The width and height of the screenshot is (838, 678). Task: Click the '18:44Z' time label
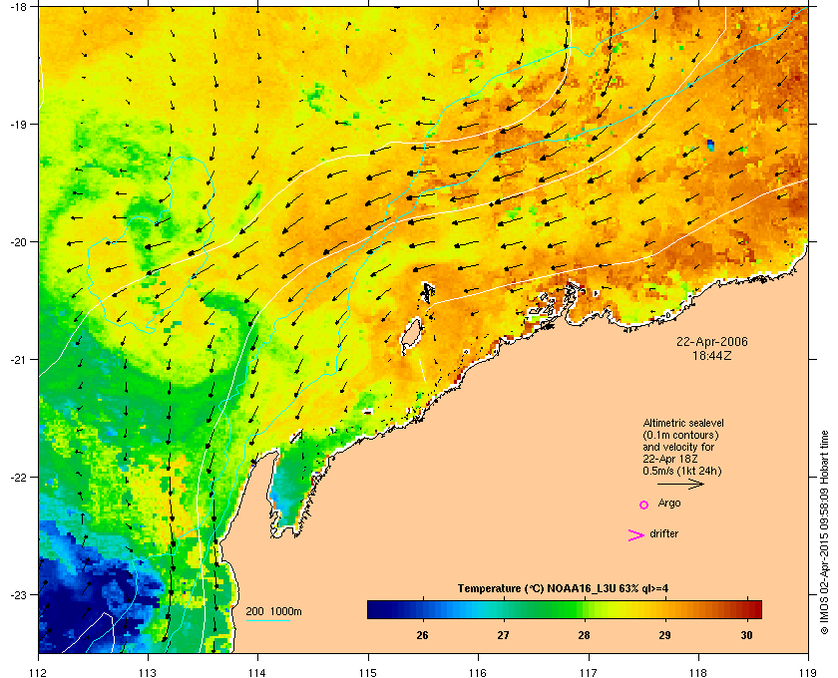pos(712,355)
